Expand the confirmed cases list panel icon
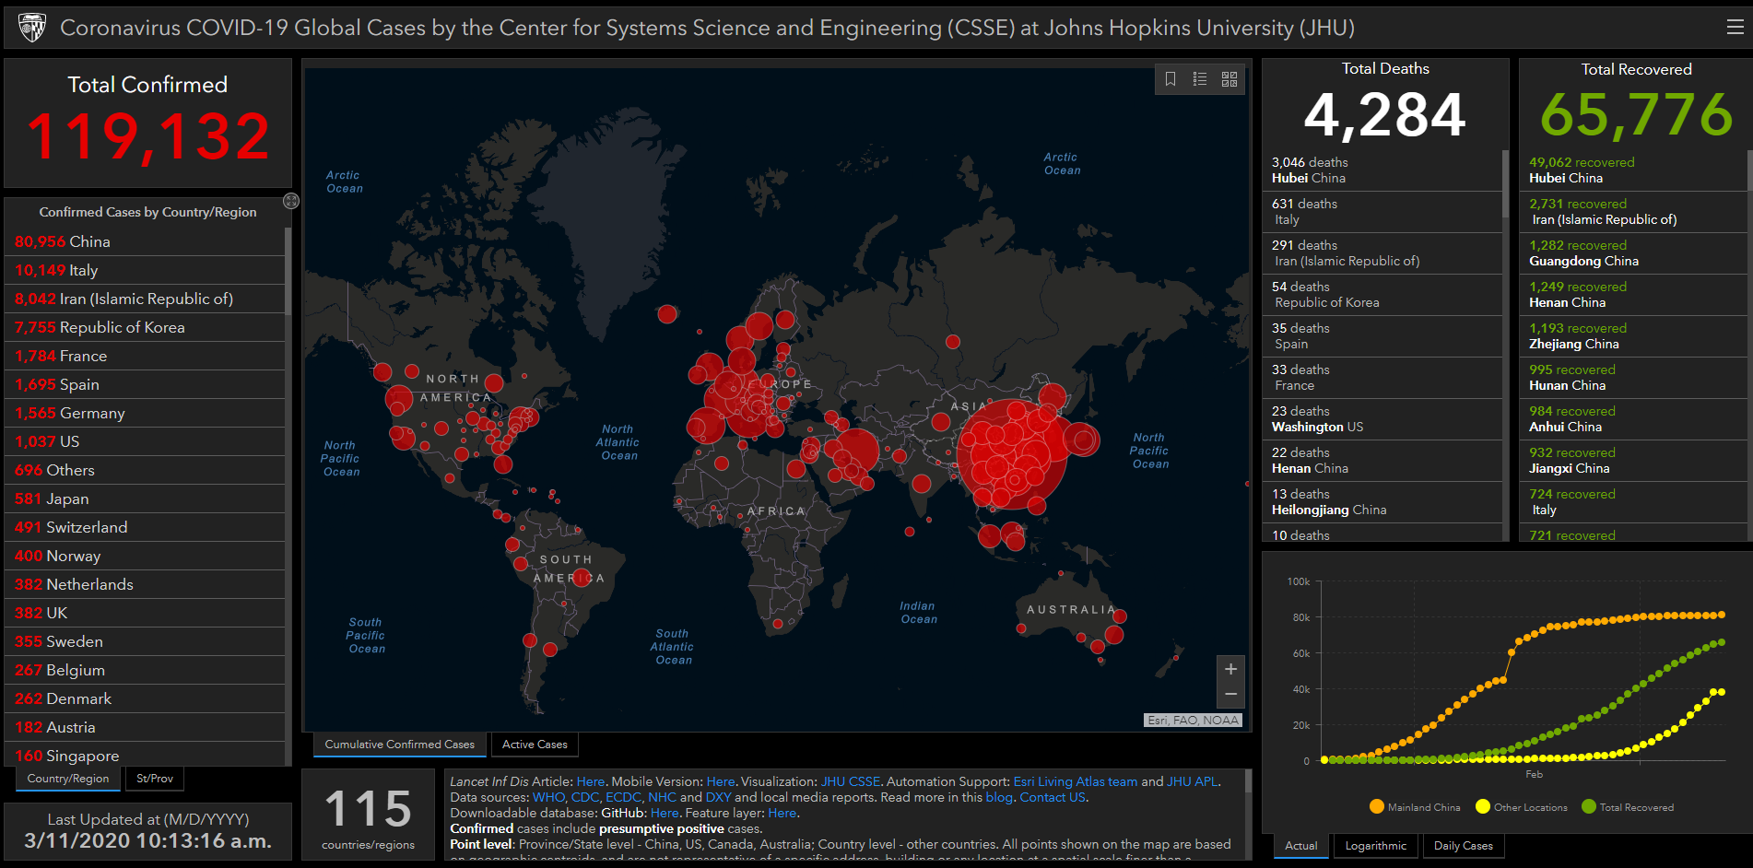The image size is (1753, 868). pos(291,201)
